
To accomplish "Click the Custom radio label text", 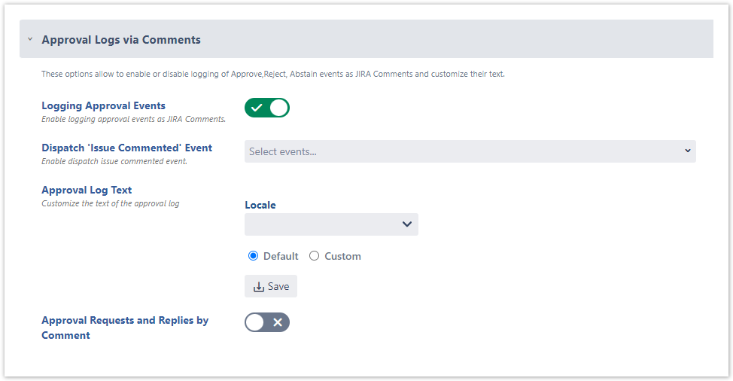I will 342,256.
